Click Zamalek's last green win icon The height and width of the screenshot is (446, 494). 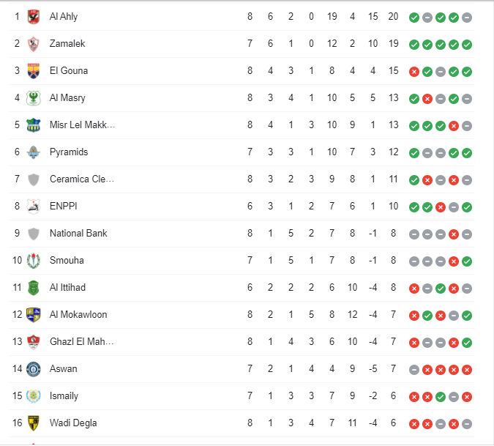pos(467,44)
